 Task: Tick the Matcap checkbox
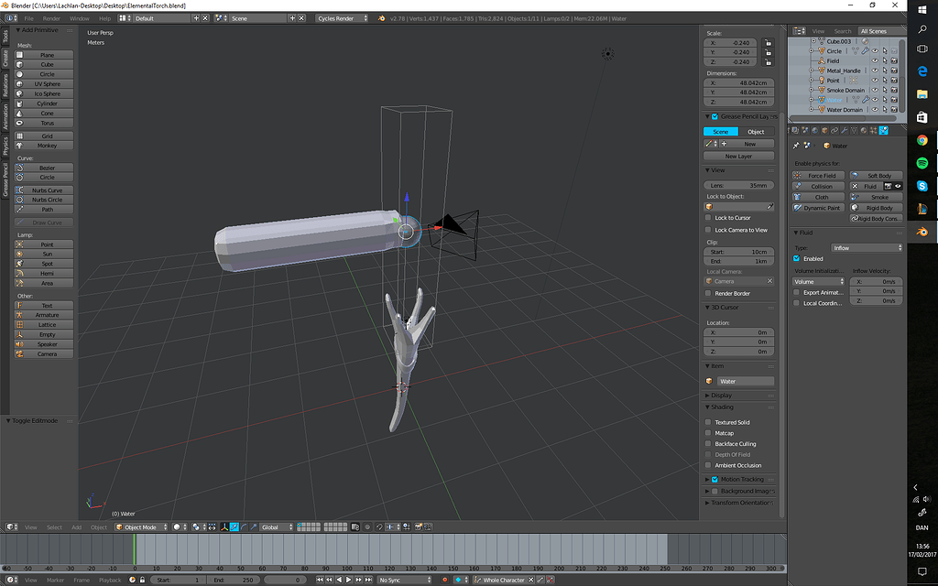click(708, 433)
